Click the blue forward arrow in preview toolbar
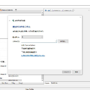 point(49,10)
